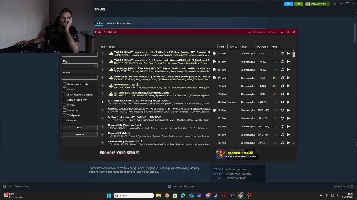Show info for Allied Forces Chernarus server
Image resolution: width=357 pixels, height=200 pixels.
[x=214, y=78]
